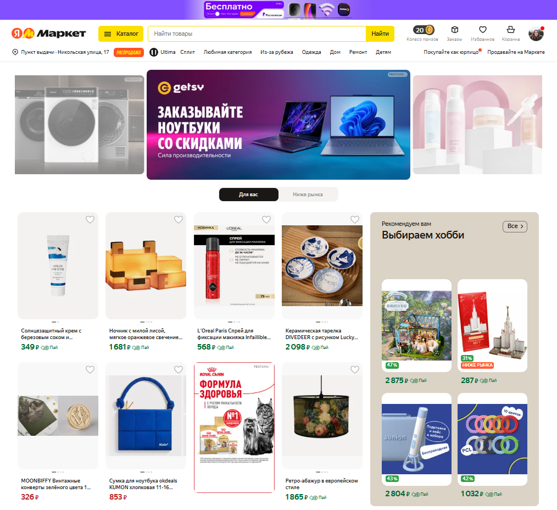Open Любимая категория menu item

228,52
